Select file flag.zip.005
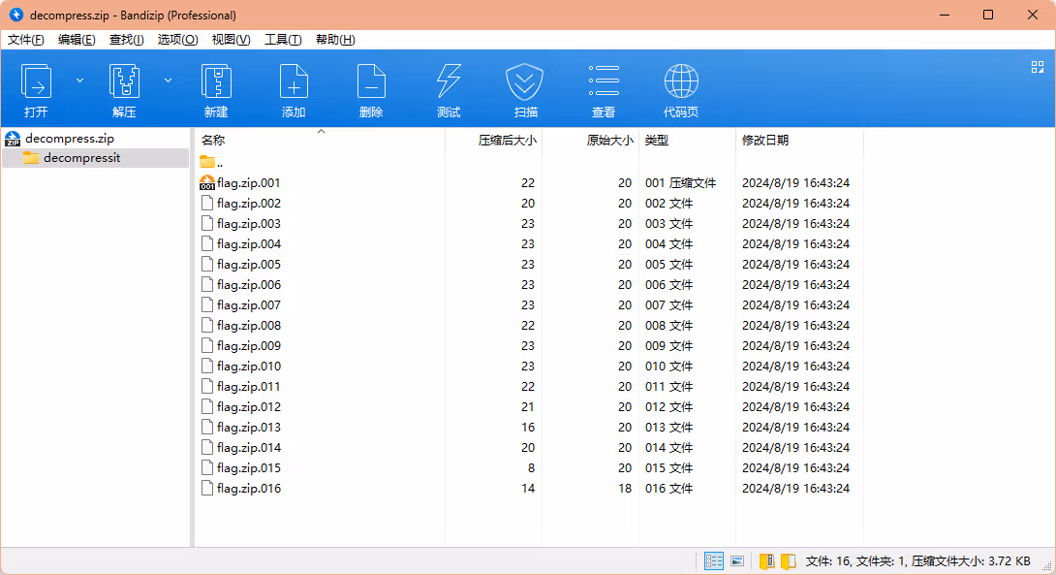The width and height of the screenshot is (1056, 575). tap(249, 265)
